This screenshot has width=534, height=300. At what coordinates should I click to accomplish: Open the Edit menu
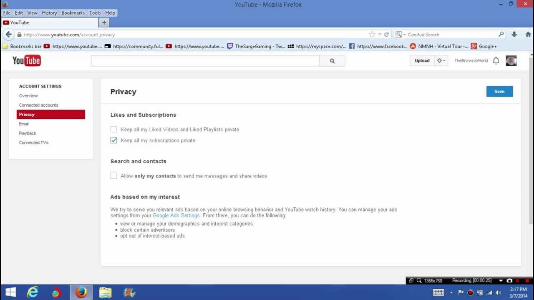[x=19, y=13]
